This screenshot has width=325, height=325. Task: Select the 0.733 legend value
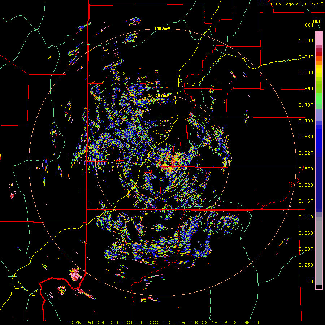pyautogui.click(x=306, y=121)
